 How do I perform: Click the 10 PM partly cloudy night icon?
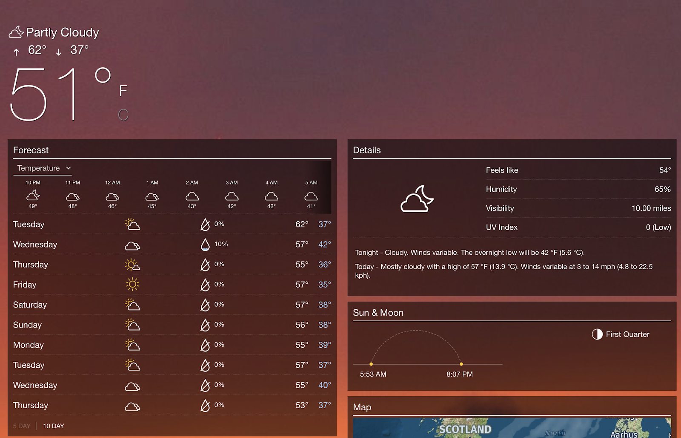click(33, 196)
